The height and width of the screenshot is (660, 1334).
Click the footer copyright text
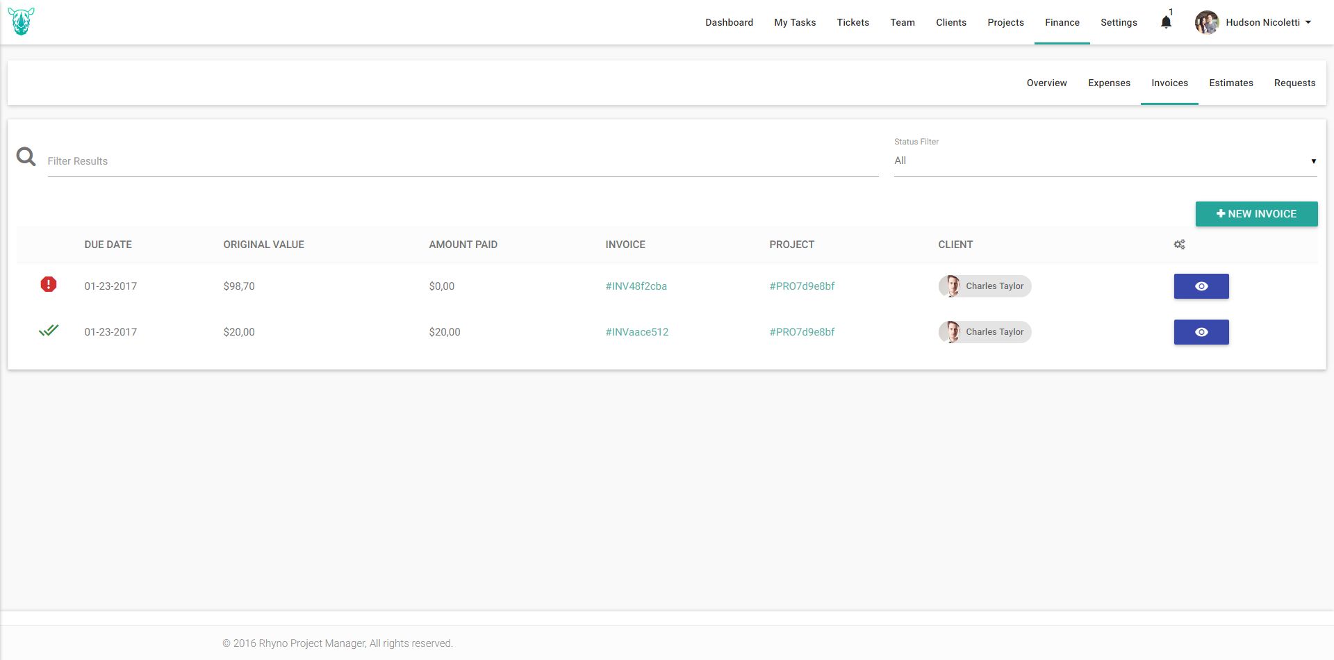pos(337,643)
